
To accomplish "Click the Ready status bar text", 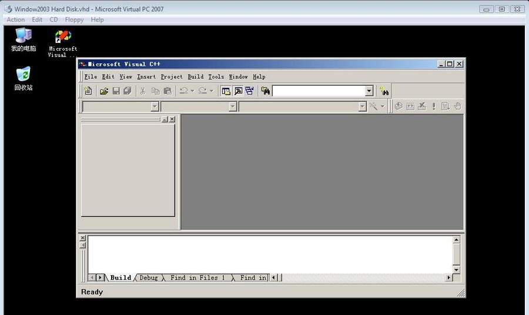I will (92, 291).
